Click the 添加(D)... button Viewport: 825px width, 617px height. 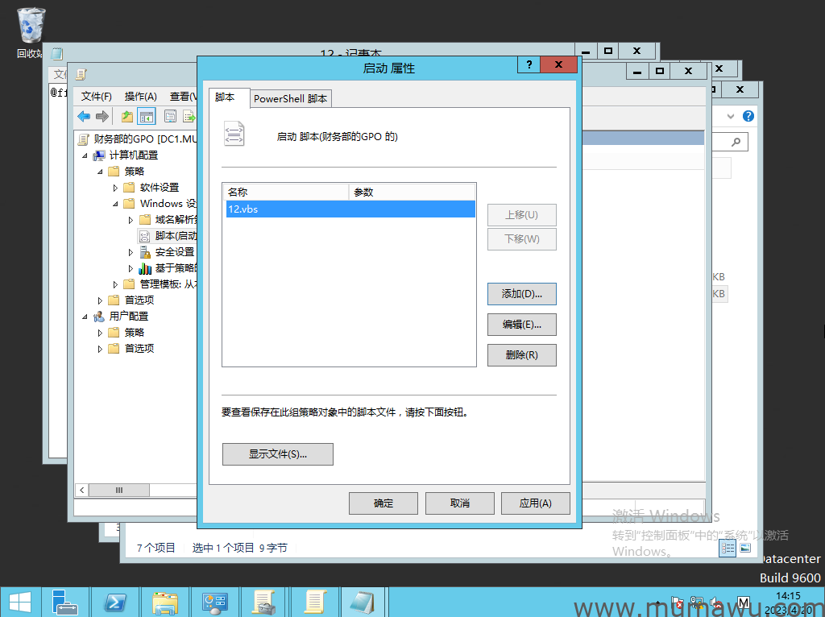521,294
